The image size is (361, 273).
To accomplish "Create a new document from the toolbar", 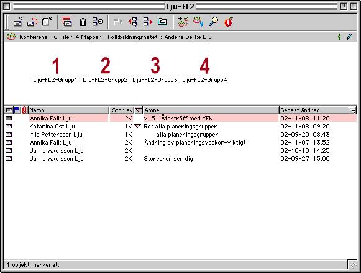I will click(x=47, y=22).
